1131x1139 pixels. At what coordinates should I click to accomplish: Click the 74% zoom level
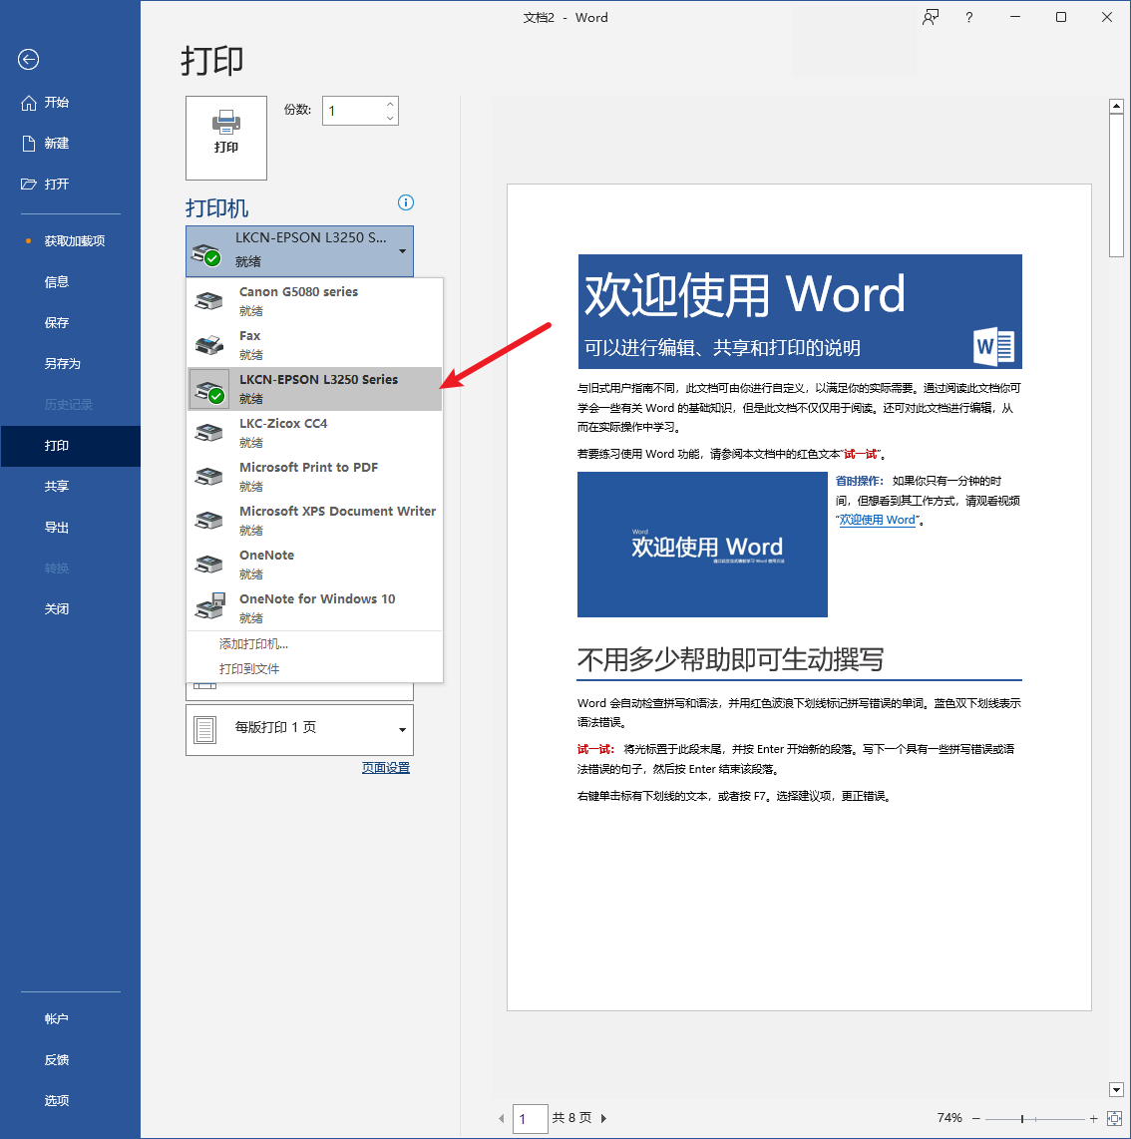coord(949,1118)
